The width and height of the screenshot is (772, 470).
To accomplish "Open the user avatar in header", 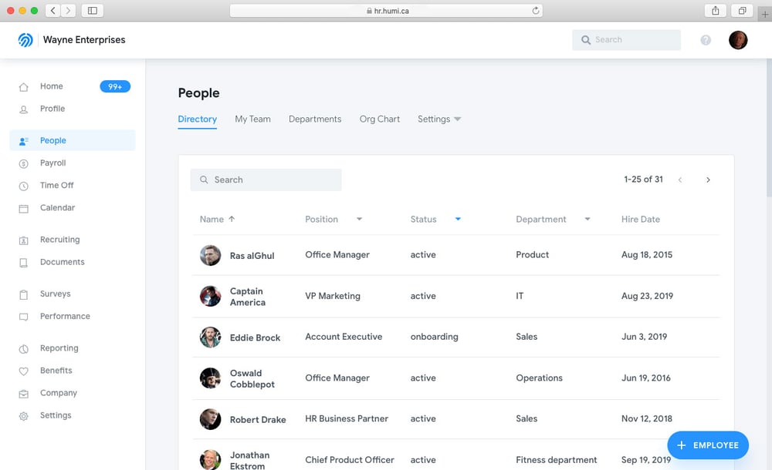I will coord(738,40).
